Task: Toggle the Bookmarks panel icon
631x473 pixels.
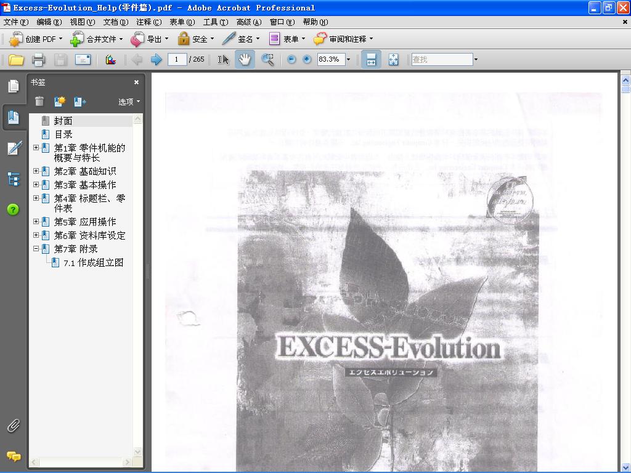Action: [x=14, y=117]
